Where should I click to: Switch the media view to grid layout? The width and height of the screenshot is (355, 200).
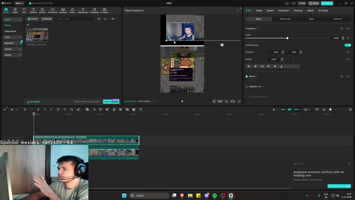(x=99, y=19)
